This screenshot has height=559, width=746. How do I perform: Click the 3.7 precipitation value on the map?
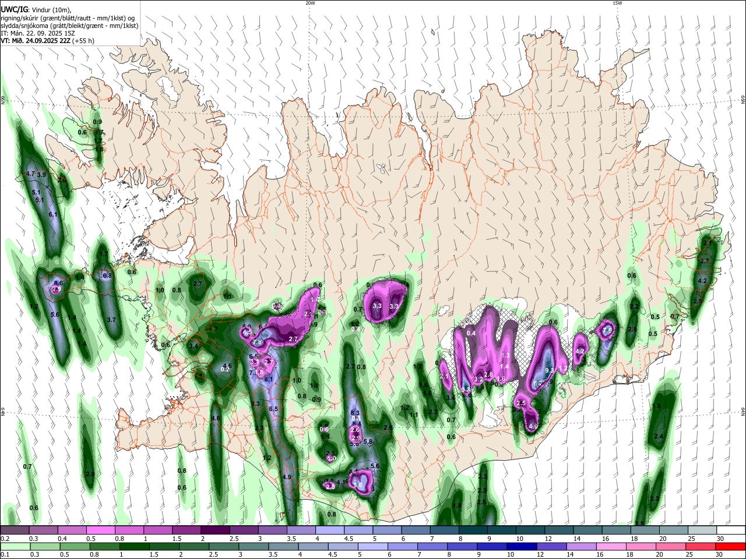[111, 320]
